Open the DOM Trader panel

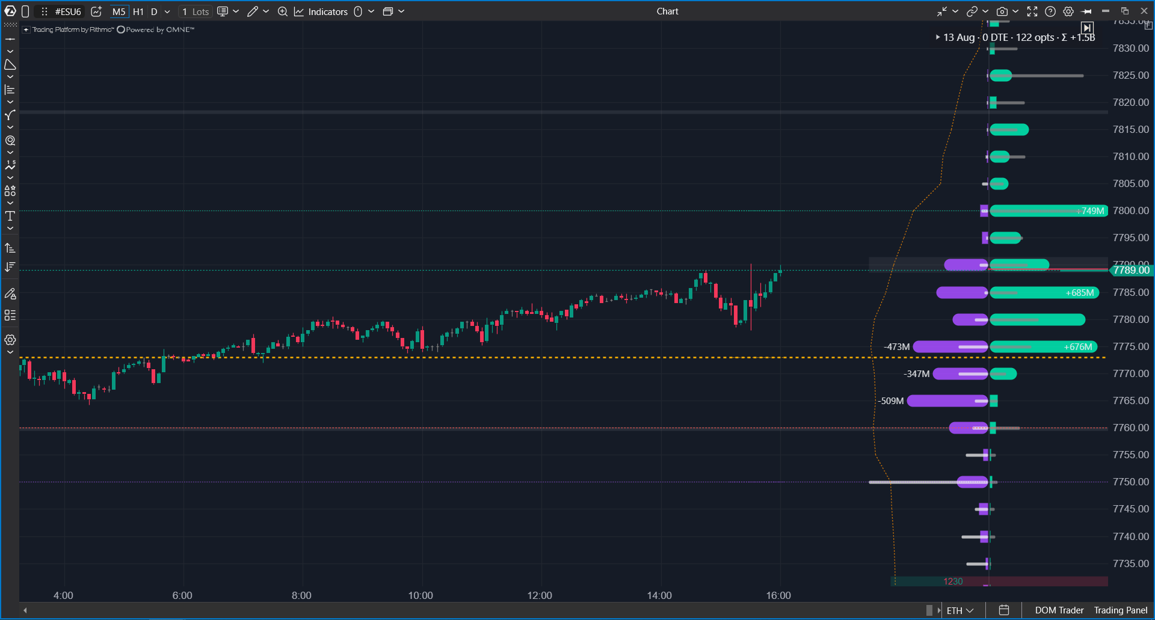1059,610
